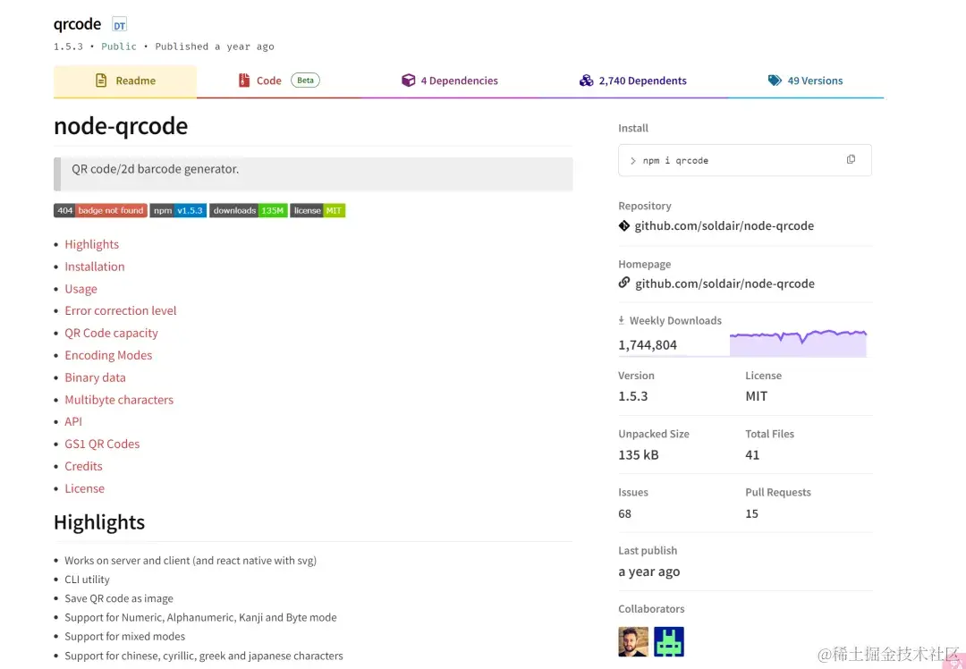Click the homepage chain link icon
Image resolution: width=966 pixels, height=669 pixels.
pos(624,283)
